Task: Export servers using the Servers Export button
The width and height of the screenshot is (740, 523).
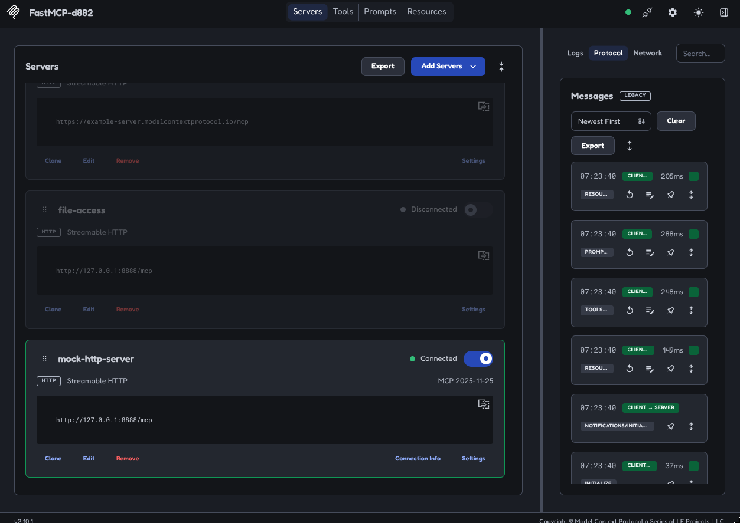Action: pos(383,67)
